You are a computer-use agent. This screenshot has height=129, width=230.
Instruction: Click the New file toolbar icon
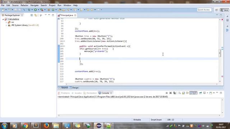pyautogui.click(x=3, y=10)
